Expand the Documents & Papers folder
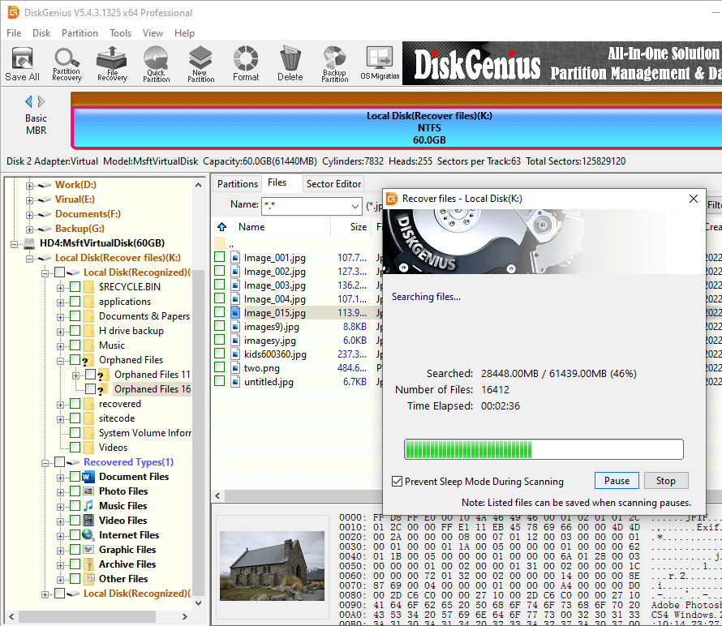 click(x=61, y=316)
